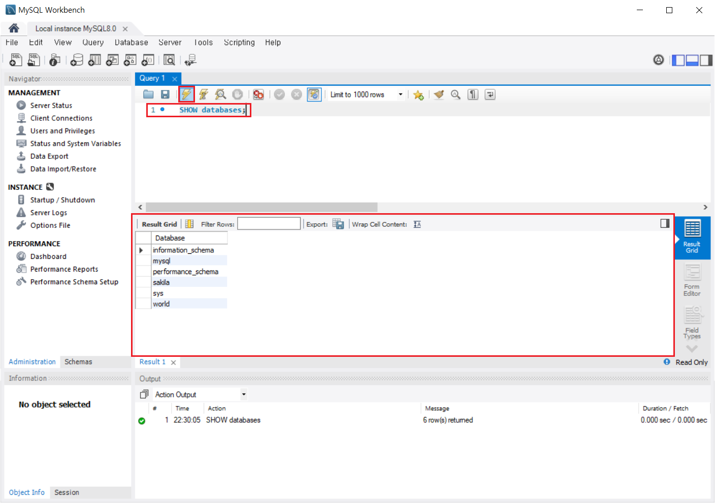Open a script file in query editor
Image resolution: width=715 pixels, height=503 pixels.
coord(148,94)
